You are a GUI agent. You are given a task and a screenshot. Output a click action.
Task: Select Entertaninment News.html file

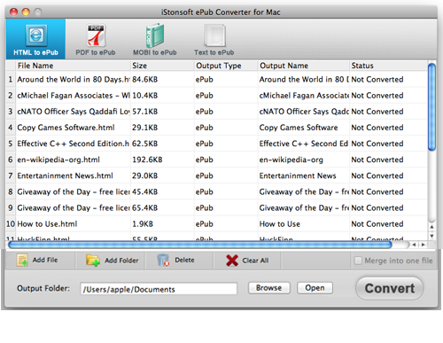coord(217,175)
